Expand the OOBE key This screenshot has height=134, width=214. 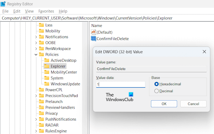coord(36,43)
